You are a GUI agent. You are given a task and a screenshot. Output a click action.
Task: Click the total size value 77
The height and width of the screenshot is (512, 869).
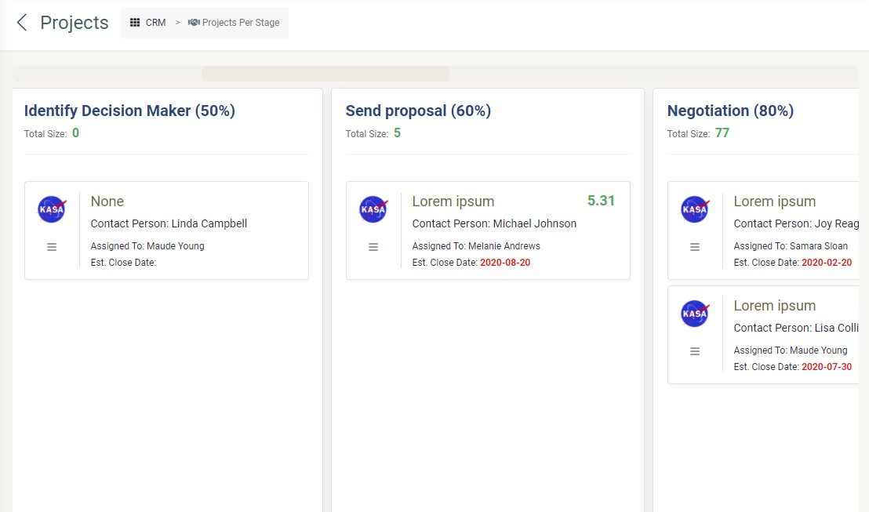click(x=722, y=133)
